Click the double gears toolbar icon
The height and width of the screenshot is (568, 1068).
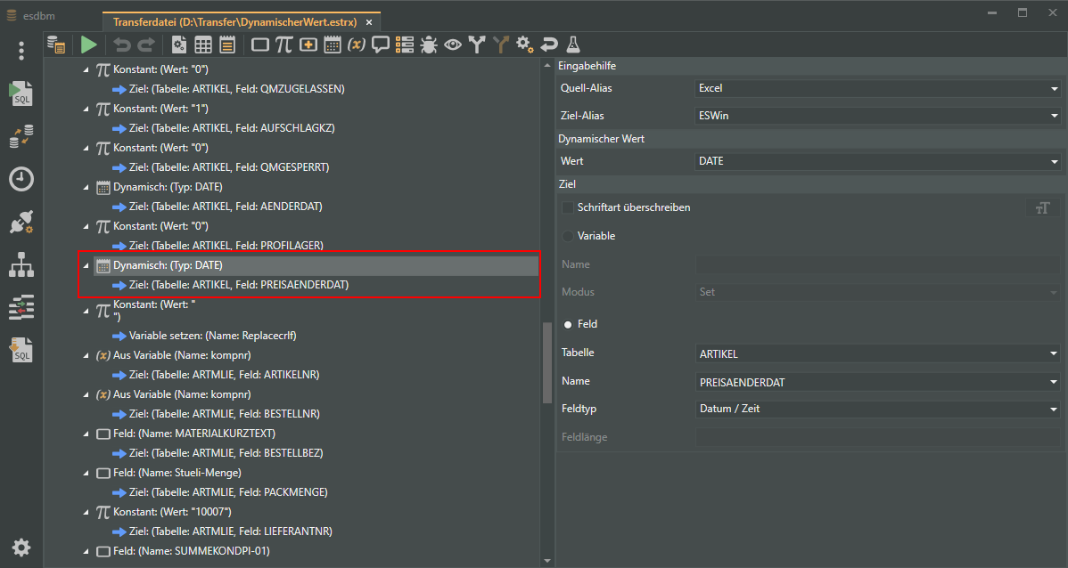524,45
